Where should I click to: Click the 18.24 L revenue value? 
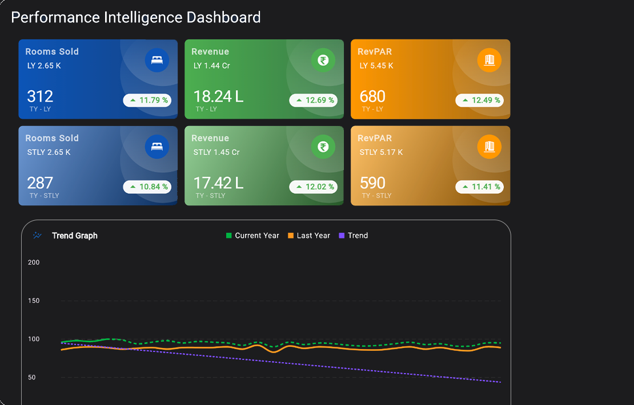[218, 96]
